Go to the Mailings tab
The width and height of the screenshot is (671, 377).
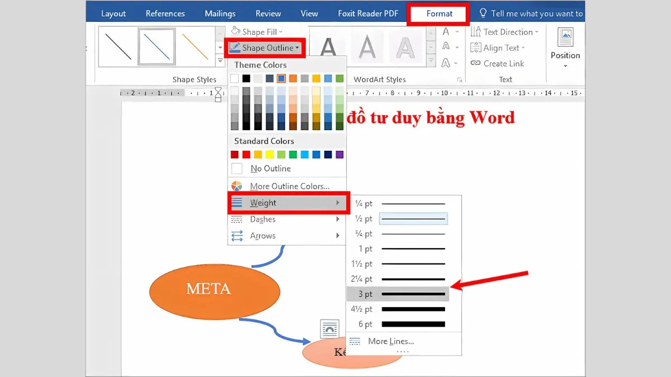coord(221,13)
